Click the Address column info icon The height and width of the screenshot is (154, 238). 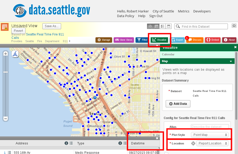click(66, 143)
